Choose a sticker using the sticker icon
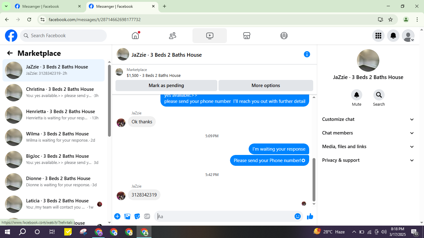 click(137, 216)
